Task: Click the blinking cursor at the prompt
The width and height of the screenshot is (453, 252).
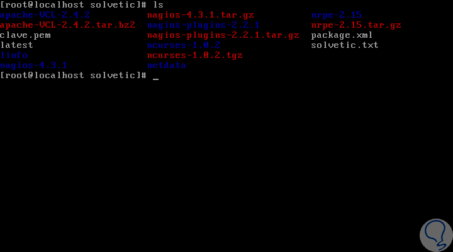Action: [156, 78]
